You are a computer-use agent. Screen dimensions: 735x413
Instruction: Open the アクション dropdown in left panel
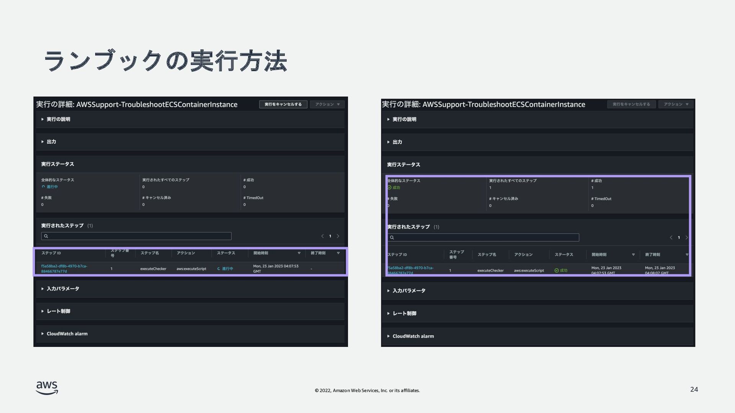click(x=327, y=104)
